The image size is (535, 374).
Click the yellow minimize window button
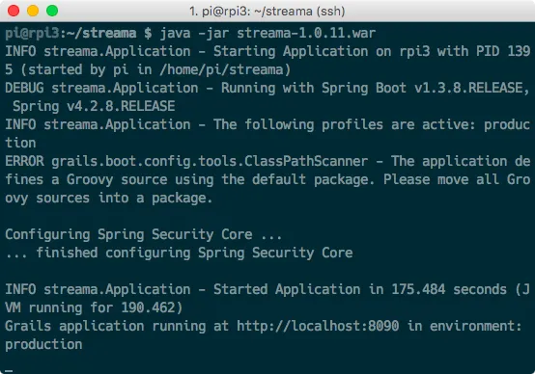(x=33, y=11)
